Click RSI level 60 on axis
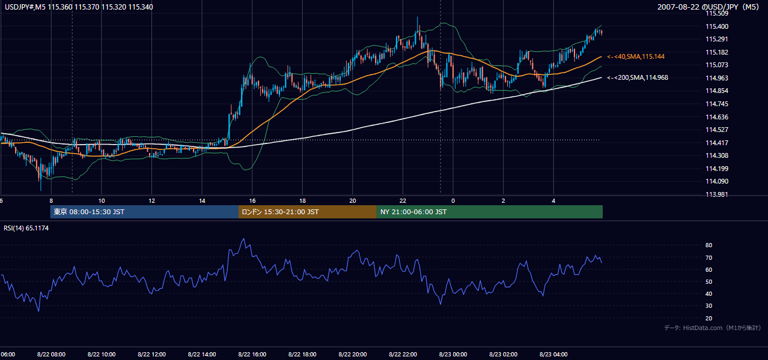The image size is (768, 360). (709, 270)
